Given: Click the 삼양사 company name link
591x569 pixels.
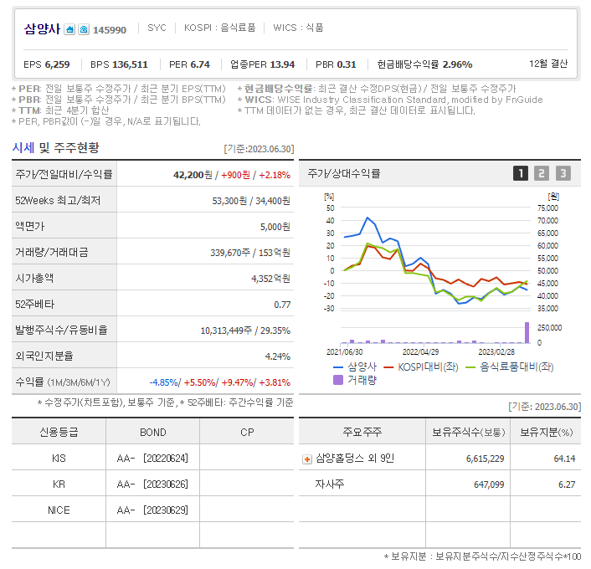Looking at the screenshot, I should point(42,29).
